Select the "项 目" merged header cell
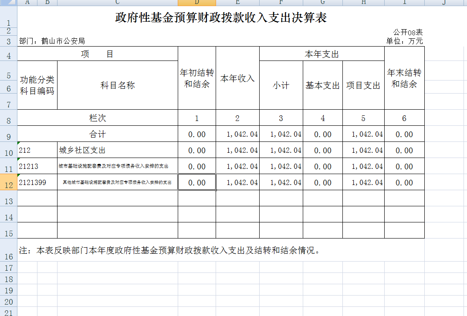 click(x=98, y=54)
